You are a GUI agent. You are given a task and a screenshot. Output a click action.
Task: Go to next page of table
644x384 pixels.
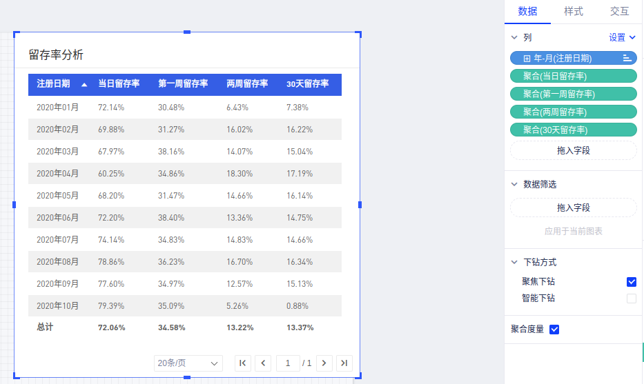(324, 363)
